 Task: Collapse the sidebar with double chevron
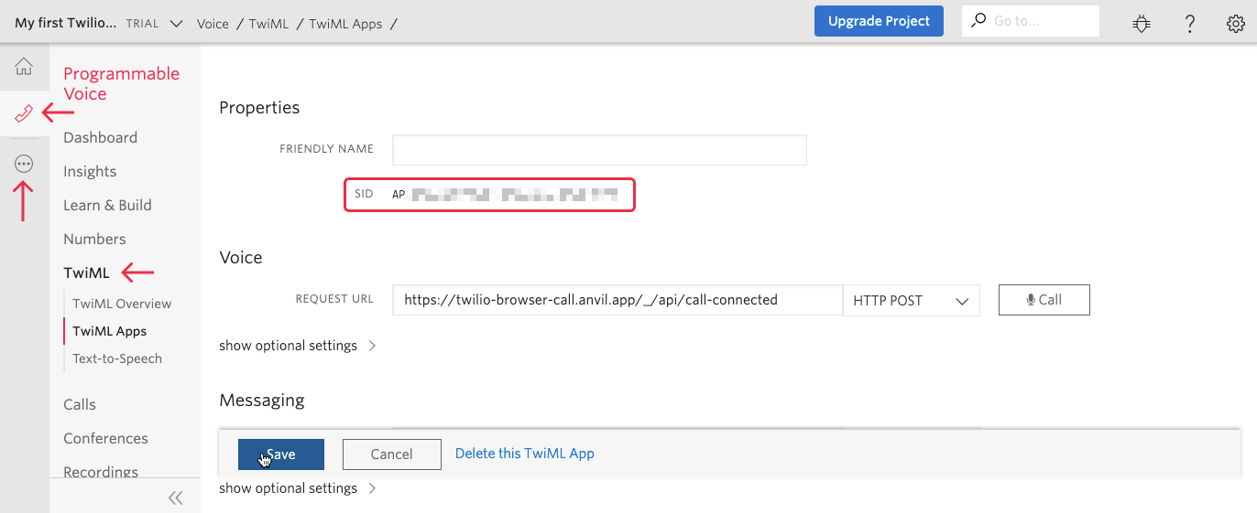pos(175,497)
